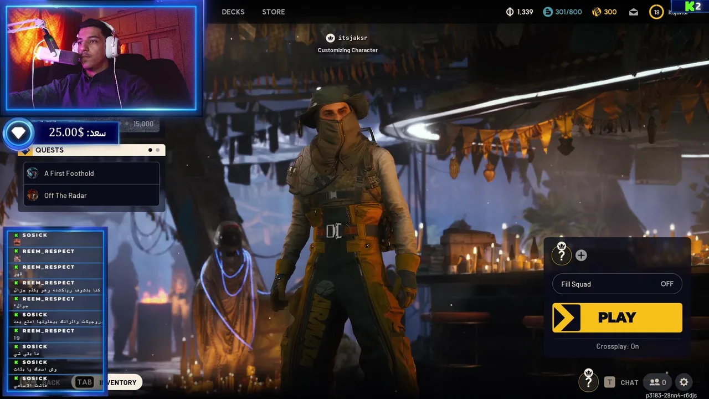Click the Crossplay: On label
This screenshot has width=709, height=399.
[x=618, y=346]
